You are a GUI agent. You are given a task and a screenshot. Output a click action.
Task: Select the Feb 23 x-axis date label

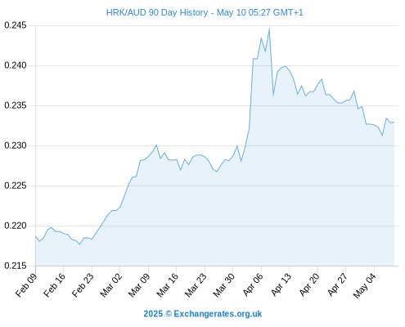click(x=83, y=285)
